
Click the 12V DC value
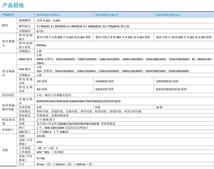[x=41, y=136]
